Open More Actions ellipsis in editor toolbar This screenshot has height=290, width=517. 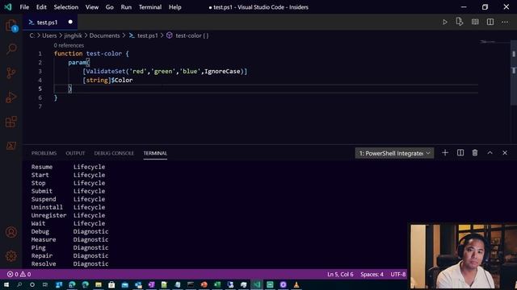pos(505,22)
